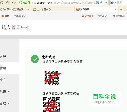Viewport: 127px width, 112px height.
Task: Expand the bottom 管理 sidebar arrow
Action: (x=8, y=103)
